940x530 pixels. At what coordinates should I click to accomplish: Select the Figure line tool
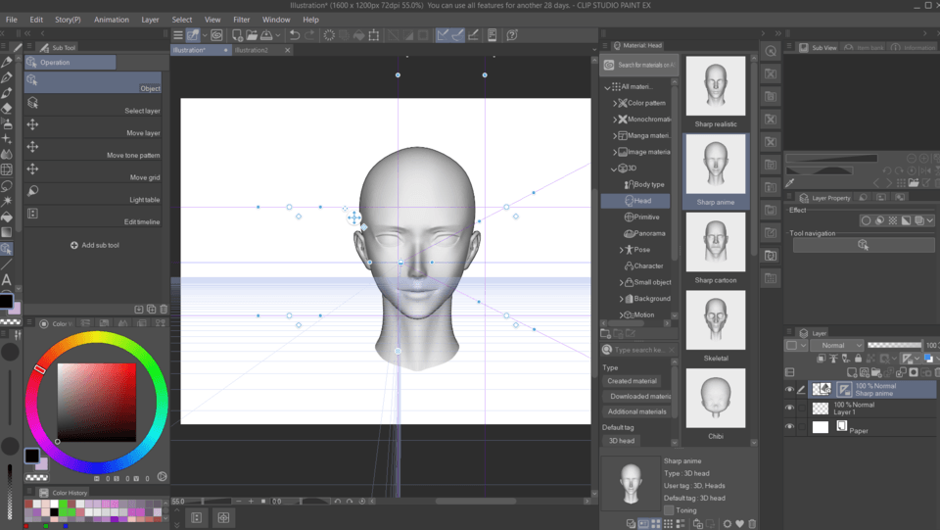pos(7,264)
